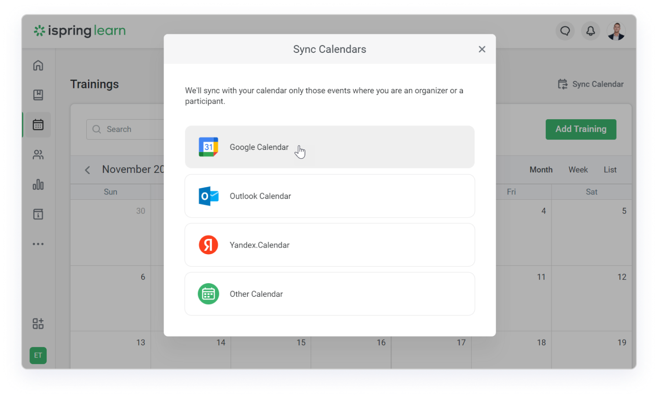The width and height of the screenshot is (658, 398).
Task: Select day 13 in the calendar
Action: [141, 343]
